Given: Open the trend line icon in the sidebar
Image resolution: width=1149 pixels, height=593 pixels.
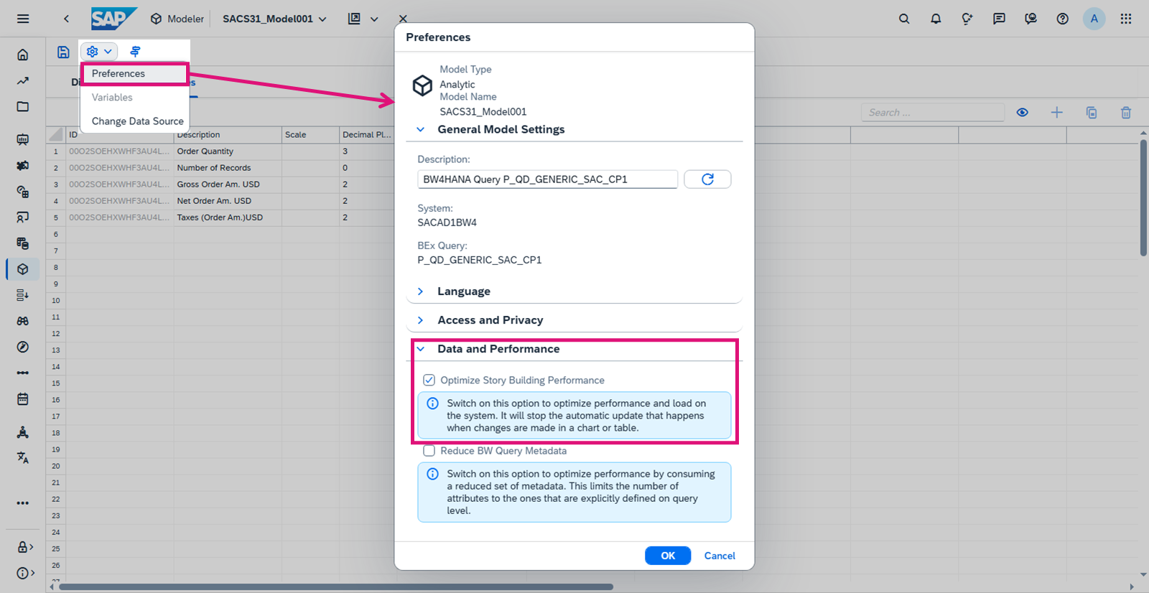Looking at the screenshot, I should (23, 81).
